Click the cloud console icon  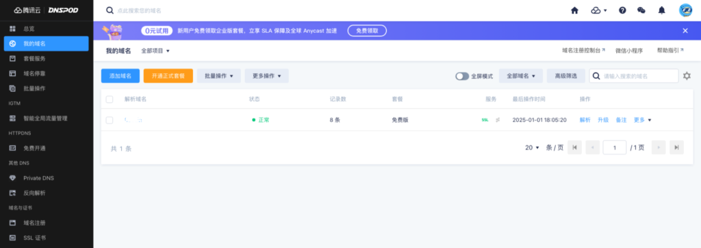point(598,10)
